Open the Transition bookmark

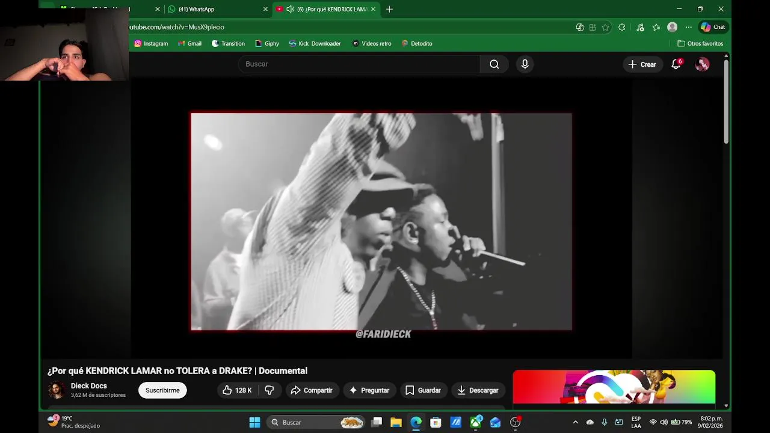click(x=228, y=43)
